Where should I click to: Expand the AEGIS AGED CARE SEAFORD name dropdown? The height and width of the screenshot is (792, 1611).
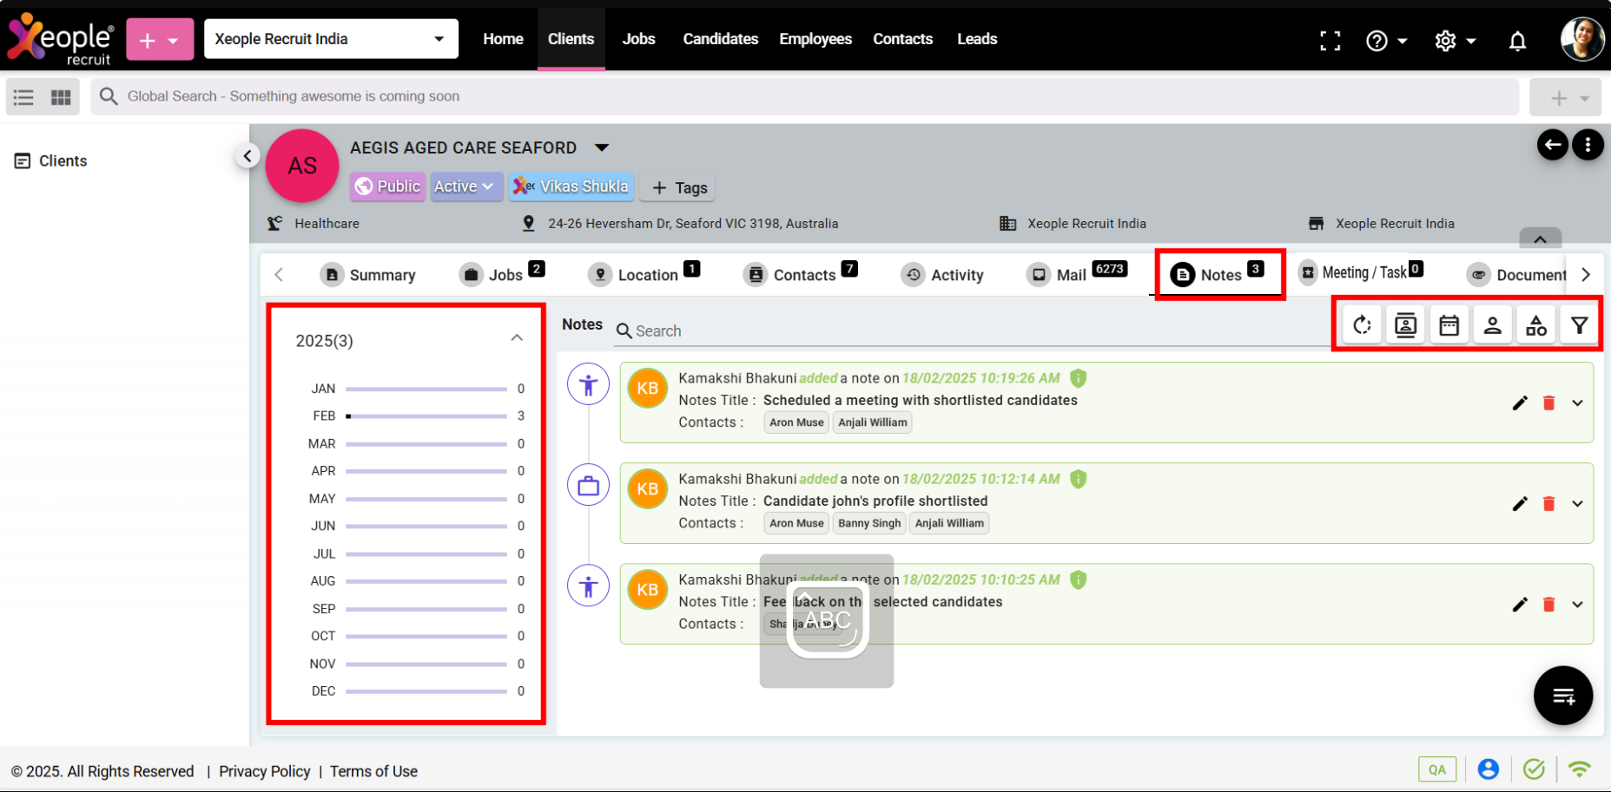click(x=601, y=147)
